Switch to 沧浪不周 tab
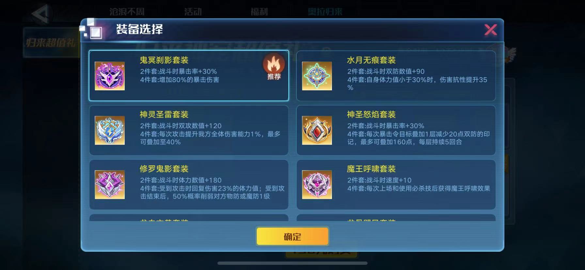This screenshot has height=270, width=585. tap(127, 12)
